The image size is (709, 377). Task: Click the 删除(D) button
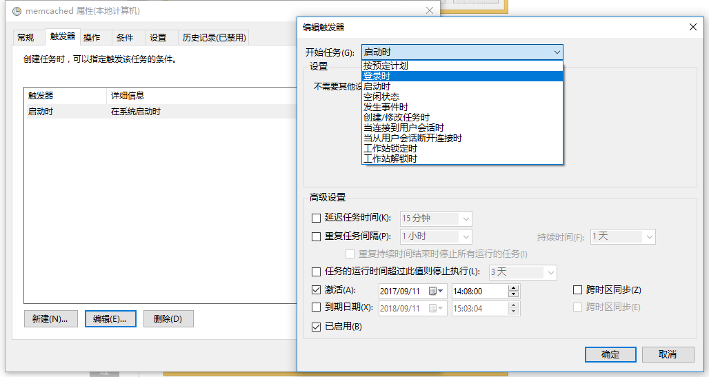[x=168, y=318]
